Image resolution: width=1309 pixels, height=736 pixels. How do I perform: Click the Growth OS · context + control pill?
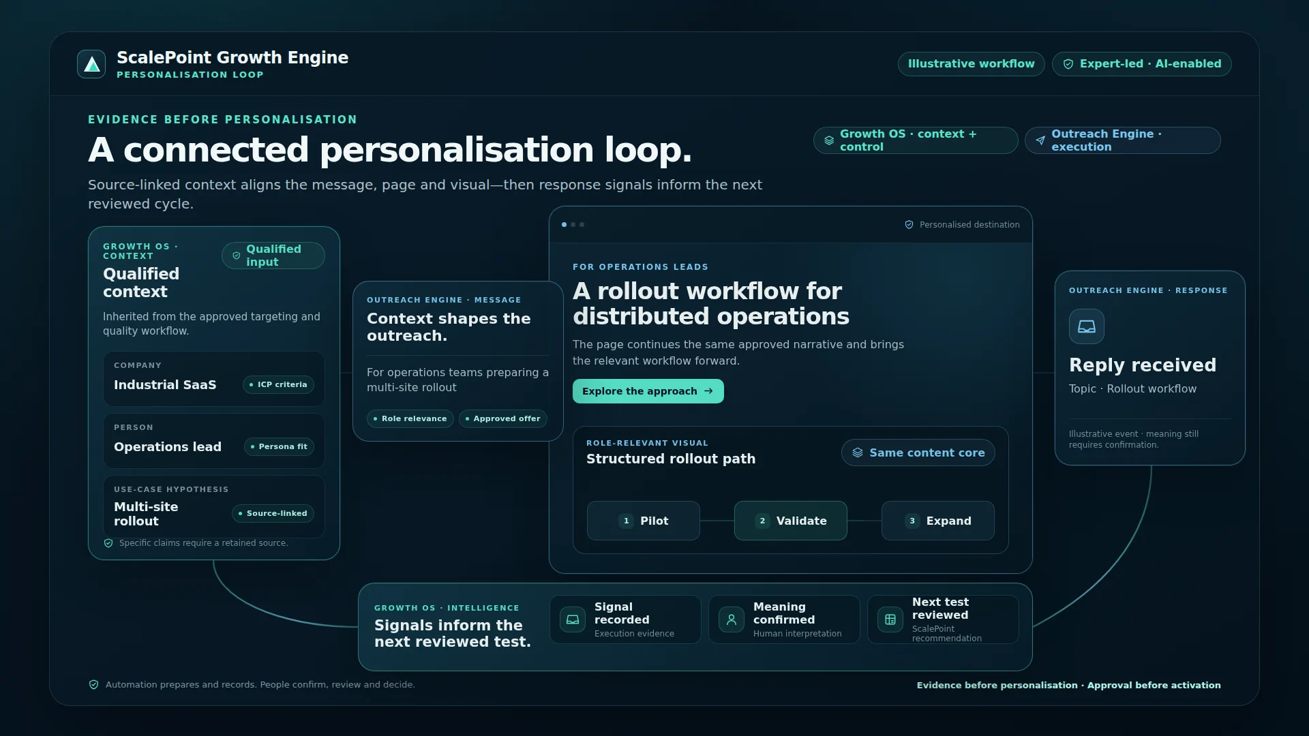pos(916,140)
